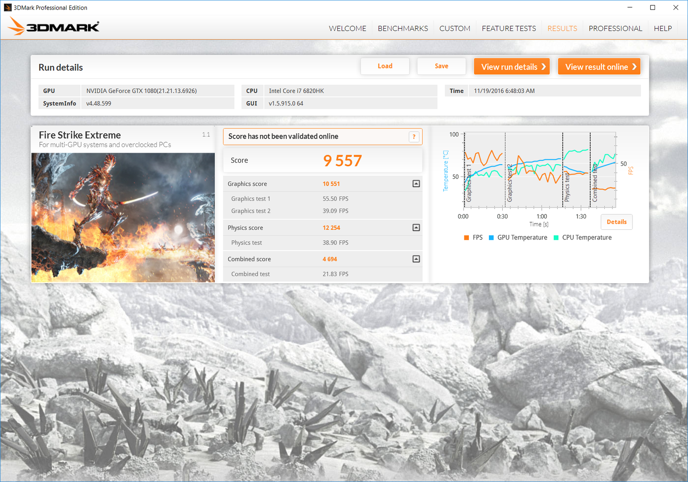This screenshot has width=688, height=482.
Task: Click the Combined score label
Action: pos(249,259)
